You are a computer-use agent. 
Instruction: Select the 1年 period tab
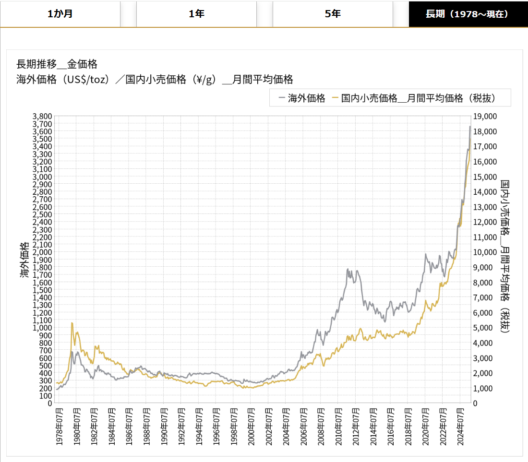pyautogui.click(x=196, y=14)
